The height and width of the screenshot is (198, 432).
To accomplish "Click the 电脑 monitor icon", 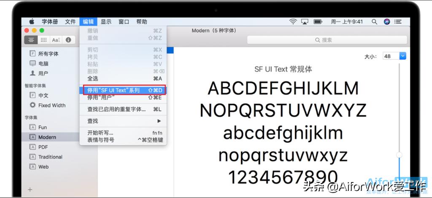I will (x=33, y=64).
